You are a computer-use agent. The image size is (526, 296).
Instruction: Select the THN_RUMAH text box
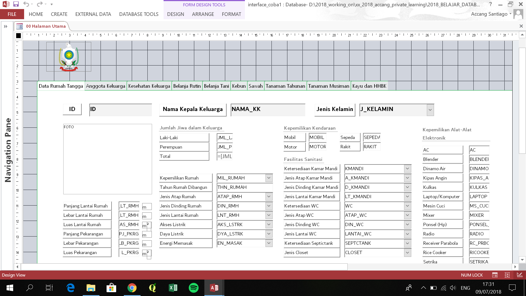pyautogui.click(x=245, y=187)
